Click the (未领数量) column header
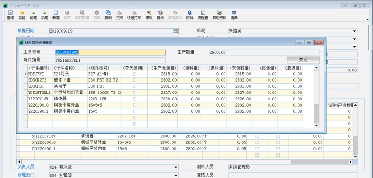Viewport: 373px width, 178px height. (239, 68)
